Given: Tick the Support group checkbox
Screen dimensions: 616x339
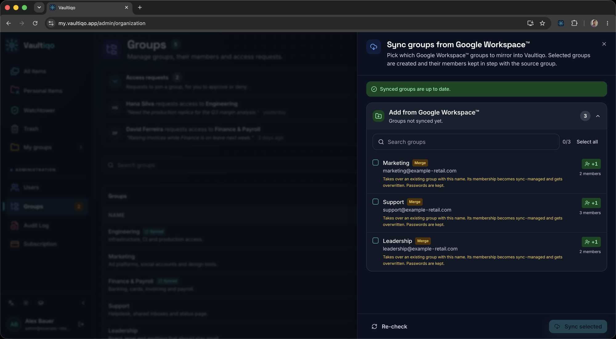Looking at the screenshot, I should coord(375,202).
